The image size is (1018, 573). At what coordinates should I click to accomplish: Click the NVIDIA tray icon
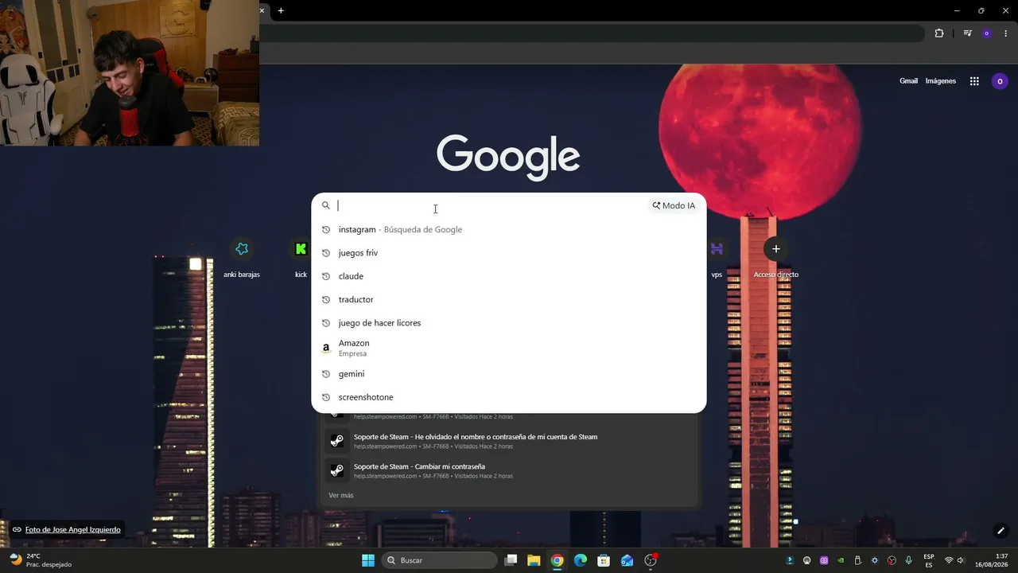tap(841, 560)
